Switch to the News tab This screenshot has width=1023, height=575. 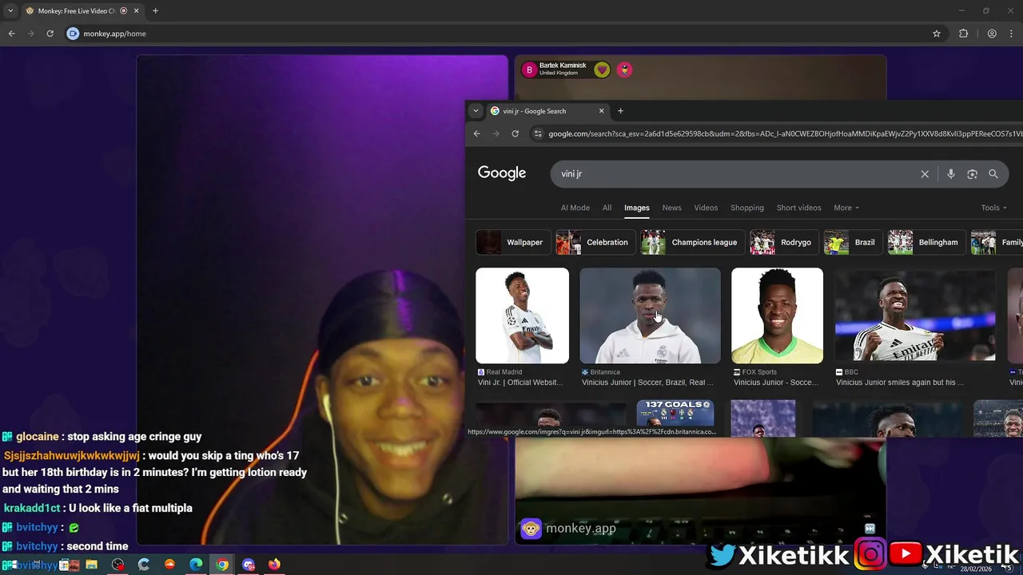671,208
